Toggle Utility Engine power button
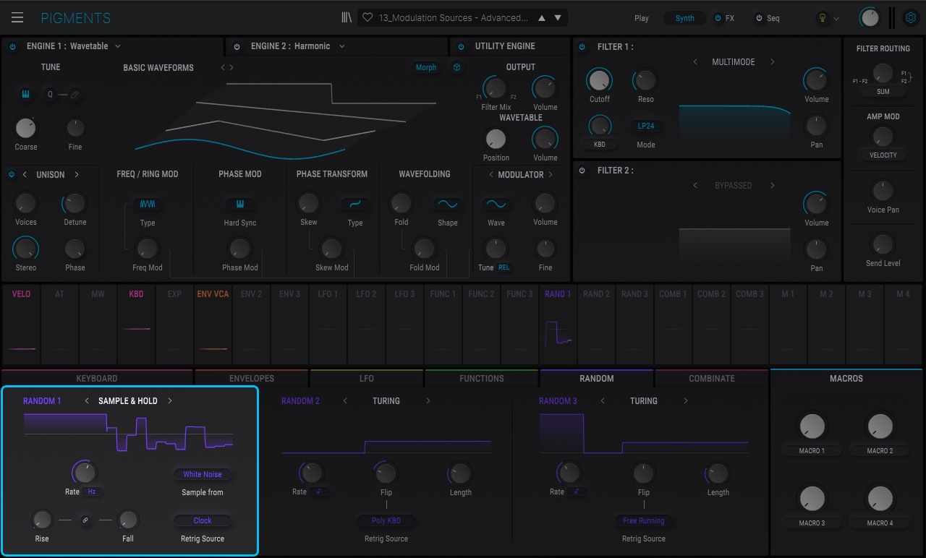This screenshot has width=926, height=558. (460, 46)
